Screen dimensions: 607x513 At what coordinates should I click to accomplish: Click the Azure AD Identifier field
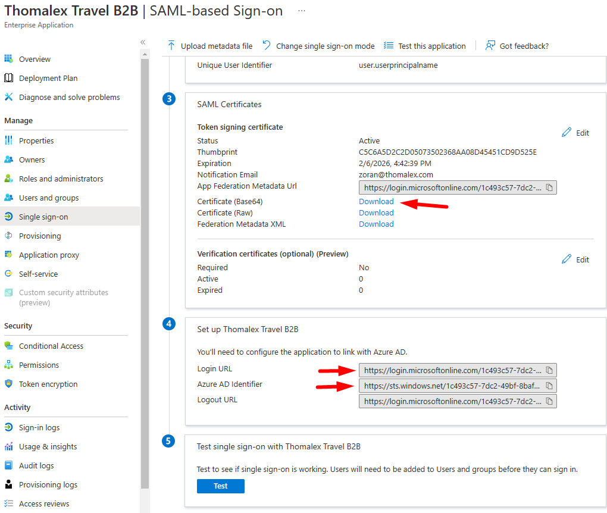[x=458, y=386]
